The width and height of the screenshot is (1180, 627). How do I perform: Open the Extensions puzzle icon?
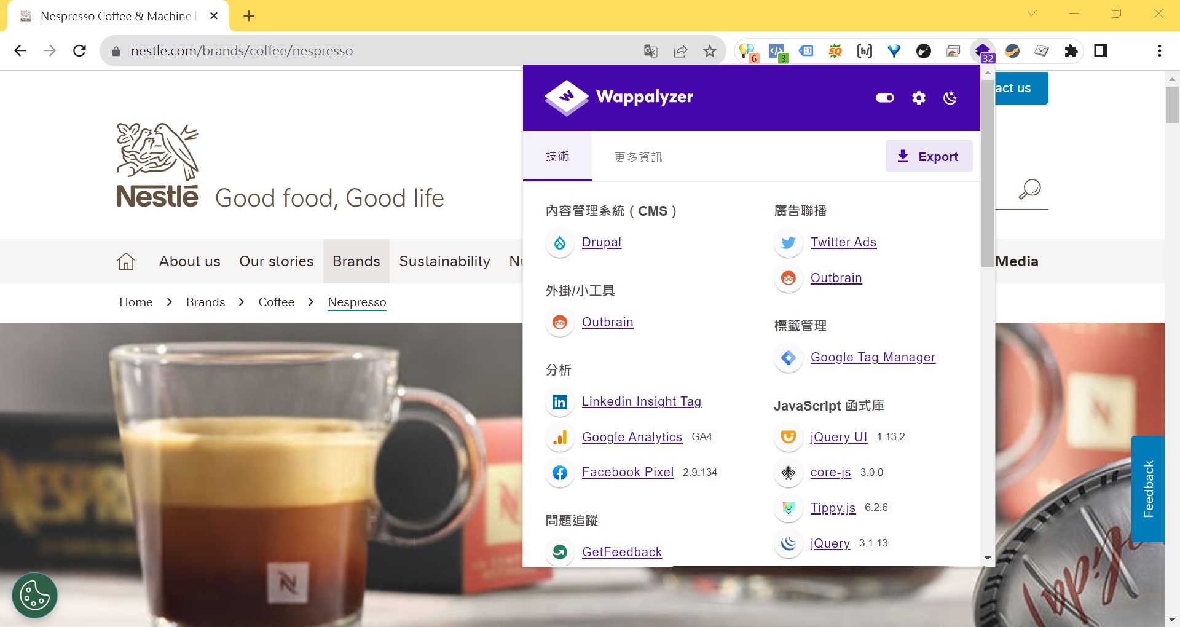(x=1071, y=51)
